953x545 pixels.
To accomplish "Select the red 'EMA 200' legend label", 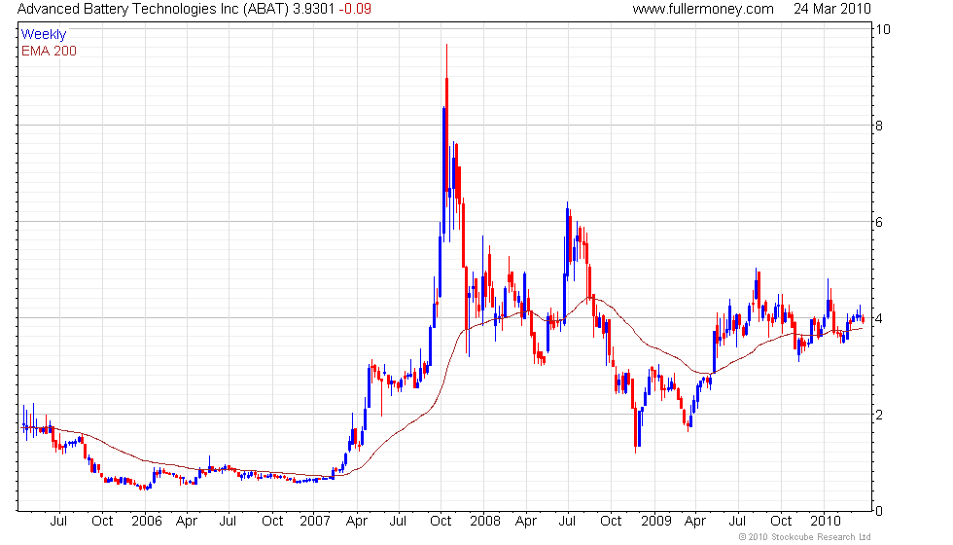I will point(49,51).
